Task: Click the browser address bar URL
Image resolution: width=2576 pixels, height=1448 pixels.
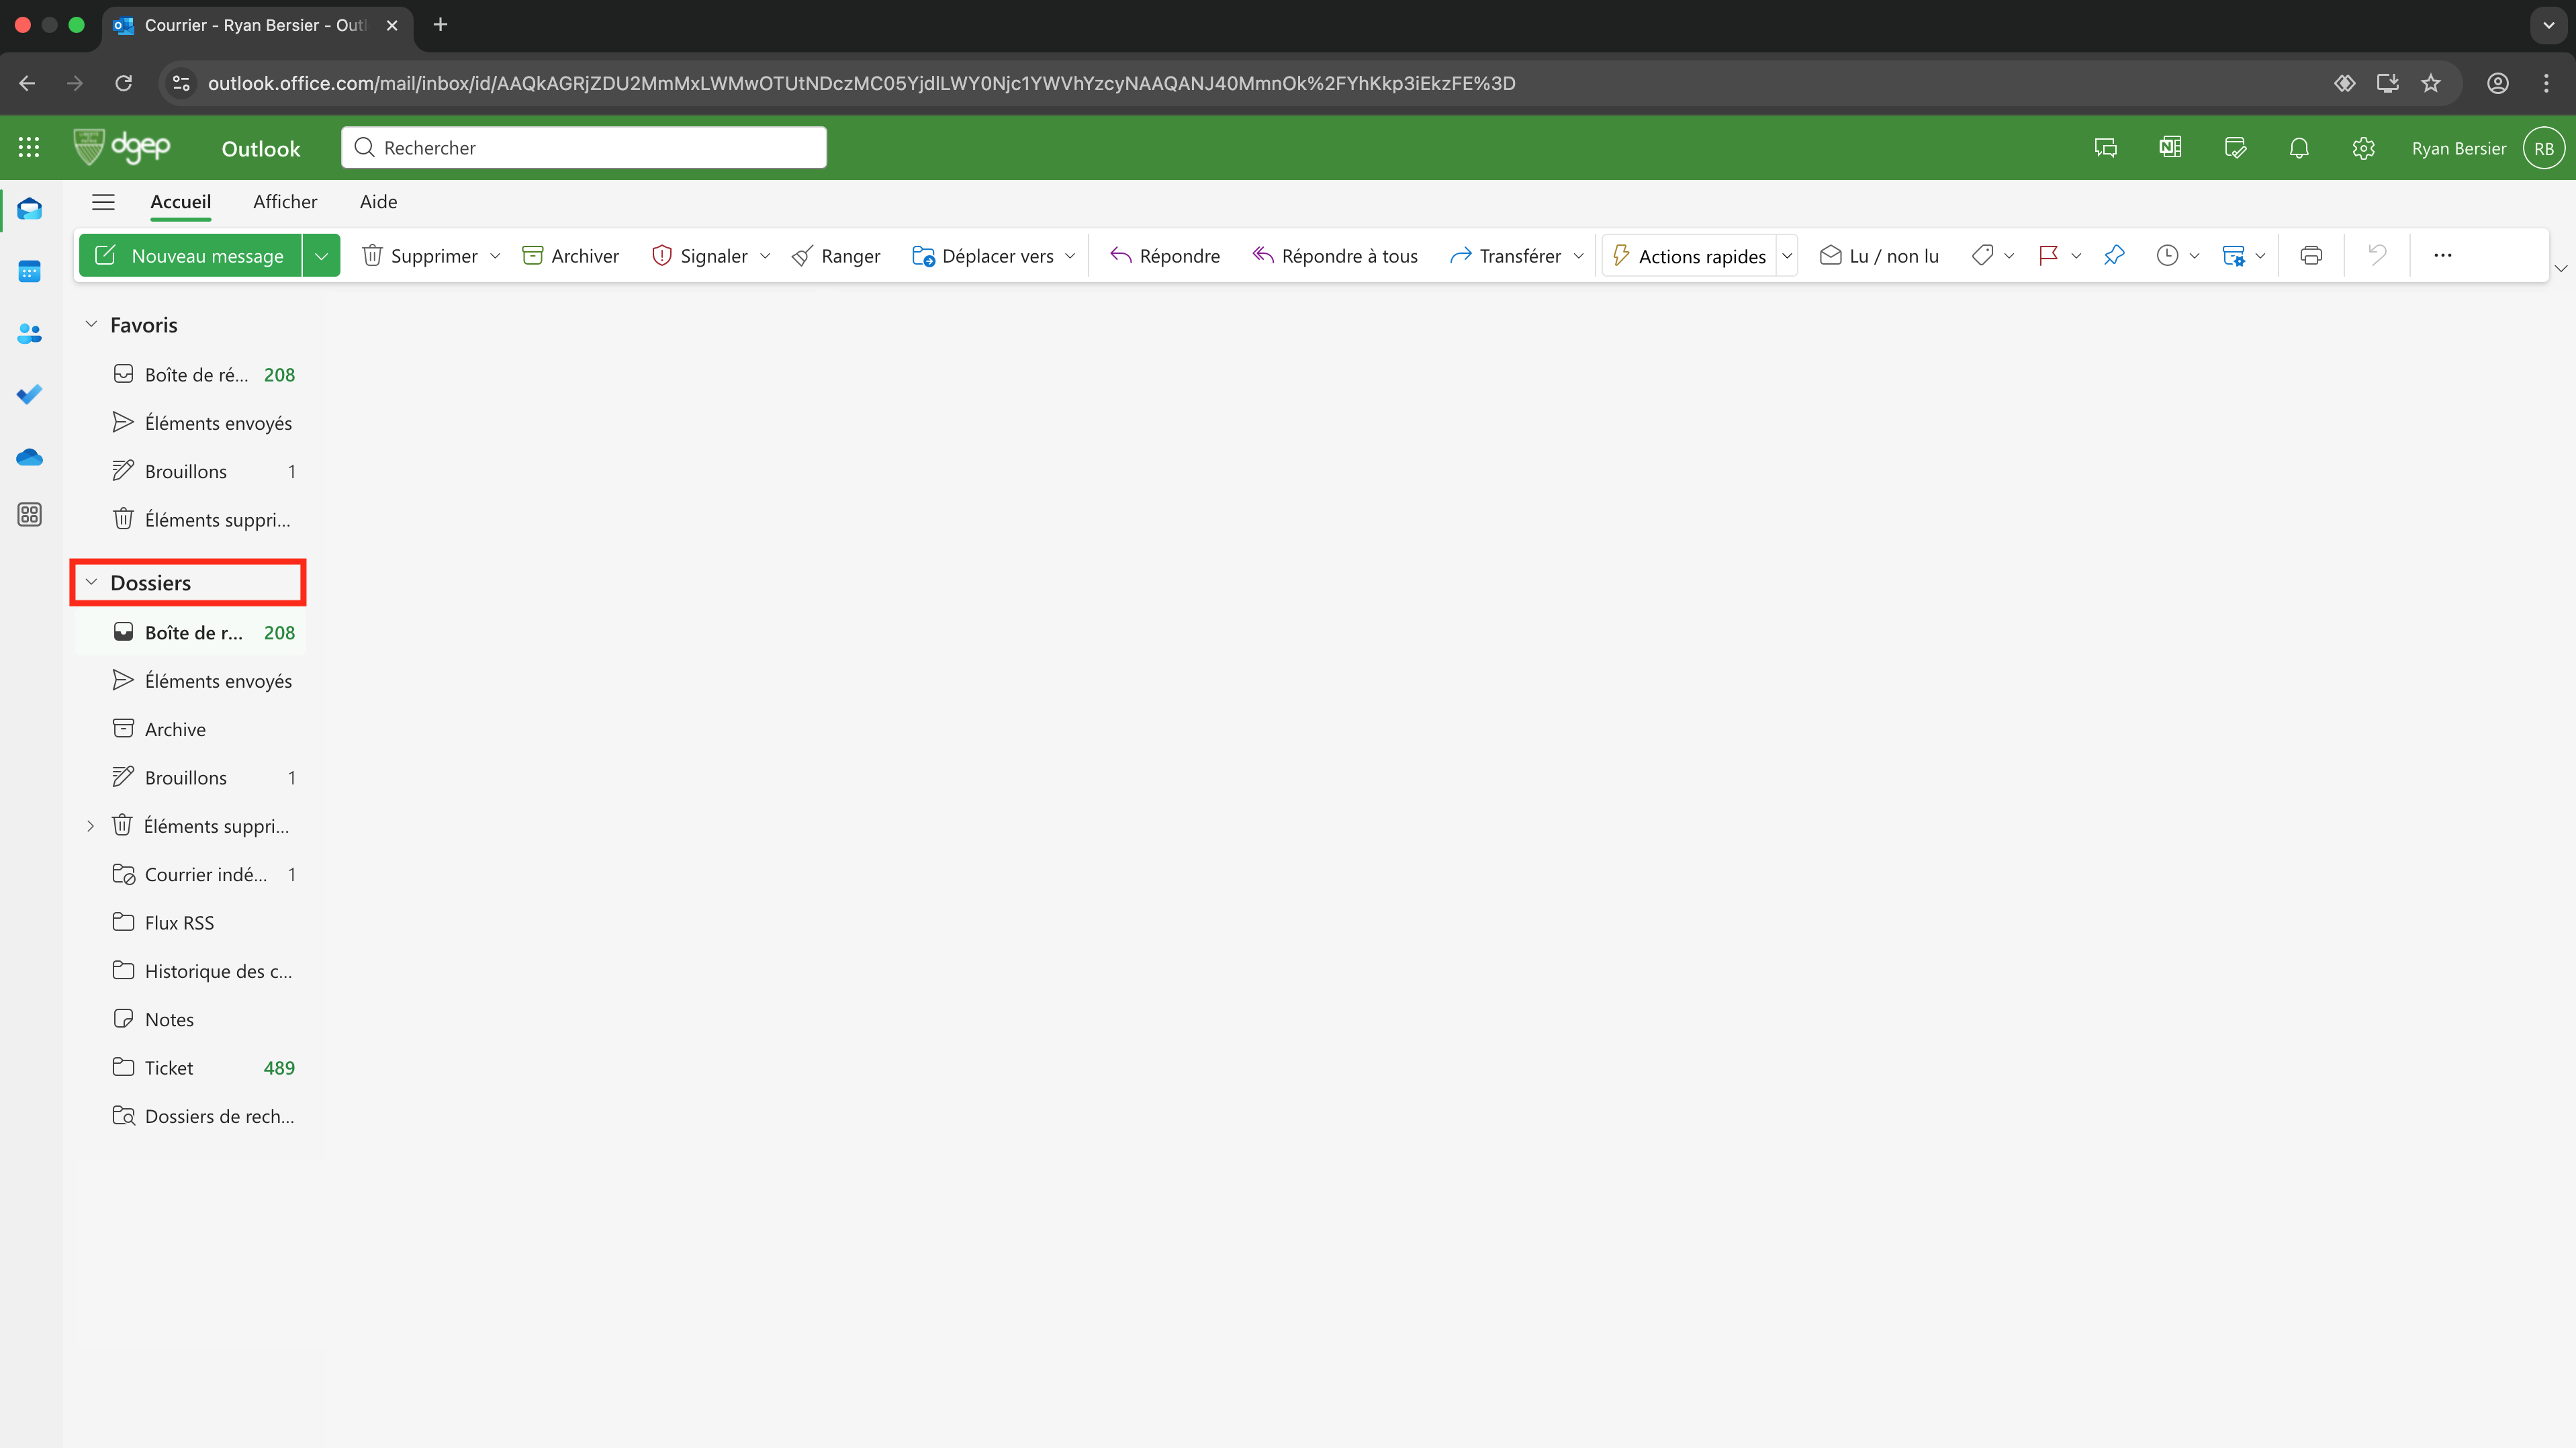Action: (861, 83)
